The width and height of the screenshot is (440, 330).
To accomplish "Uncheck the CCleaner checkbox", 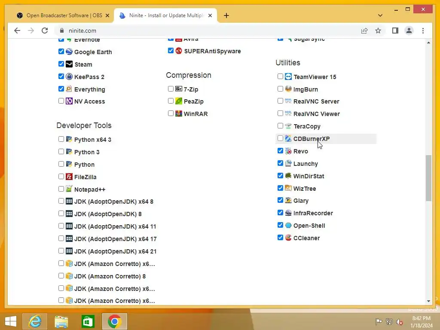I will 280,237.
